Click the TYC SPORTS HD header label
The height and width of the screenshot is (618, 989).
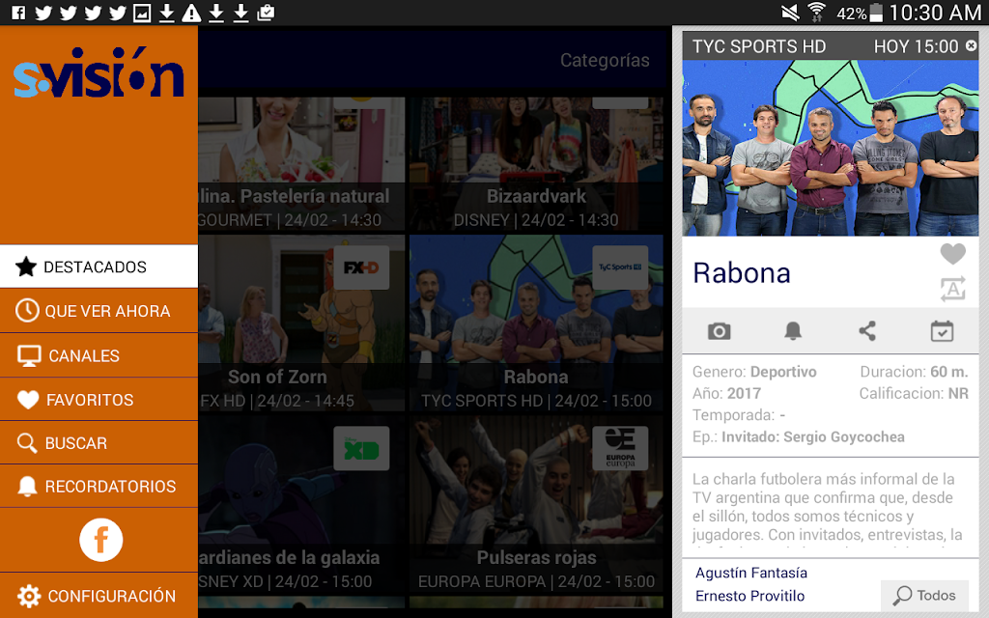[759, 46]
